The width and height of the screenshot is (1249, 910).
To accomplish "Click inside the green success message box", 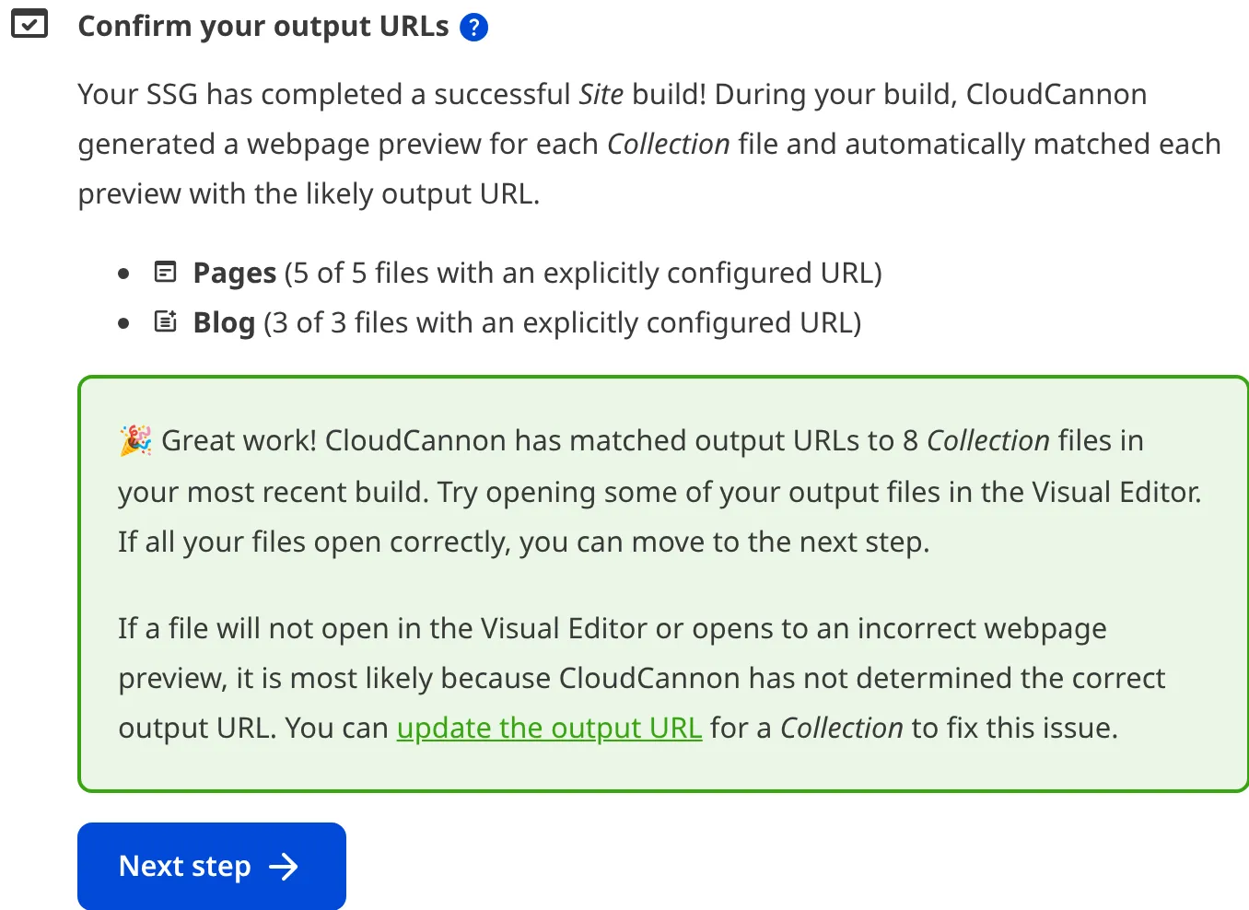I will (x=645, y=580).
